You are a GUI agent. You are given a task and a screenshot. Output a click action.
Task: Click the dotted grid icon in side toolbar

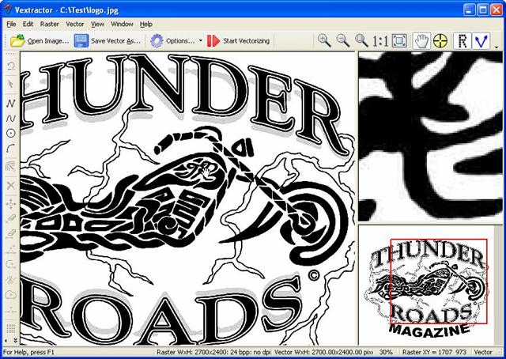(x=11, y=328)
